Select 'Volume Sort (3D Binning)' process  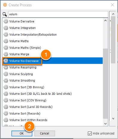point(53,87)
